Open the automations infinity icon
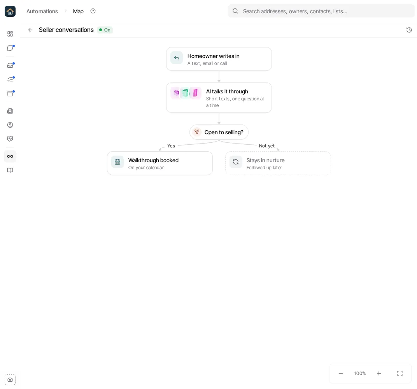The width and height of the screenshot is (417, 389). (10, 156)
